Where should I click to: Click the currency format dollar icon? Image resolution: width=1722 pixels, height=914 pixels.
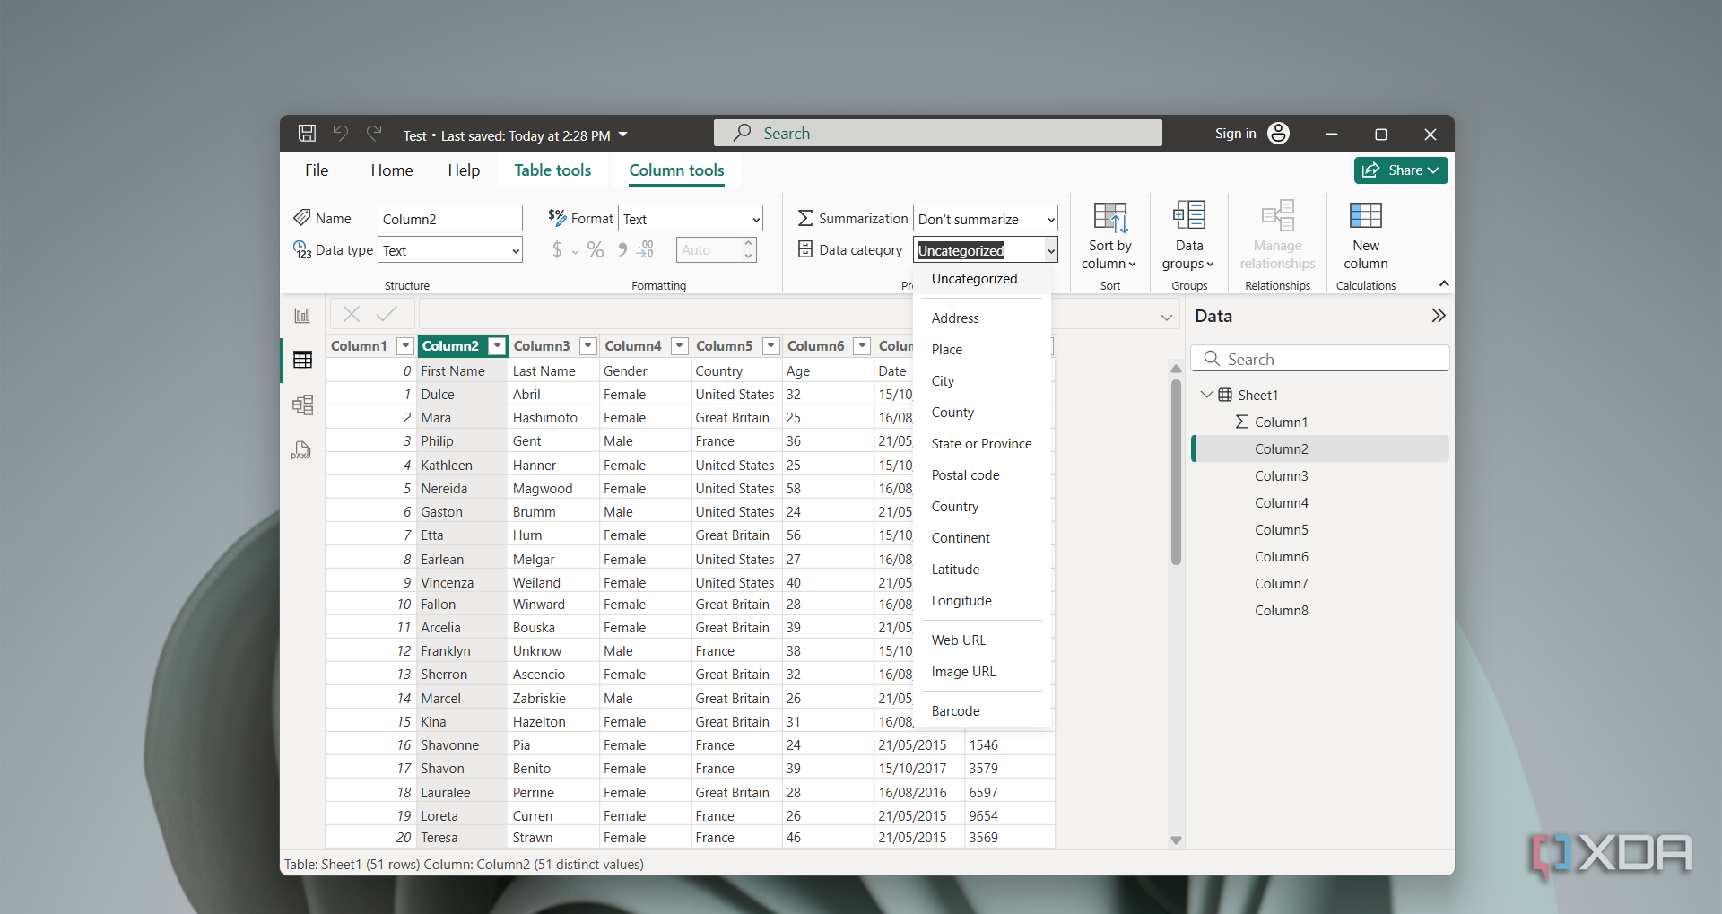pyautogui.click(x=557, y=250)
